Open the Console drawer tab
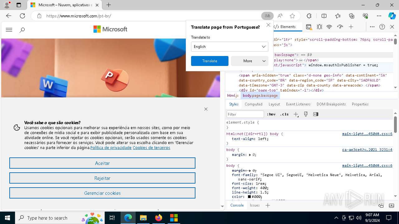The width and height of the screenshot is (399, 224). (x=237, y=205)
